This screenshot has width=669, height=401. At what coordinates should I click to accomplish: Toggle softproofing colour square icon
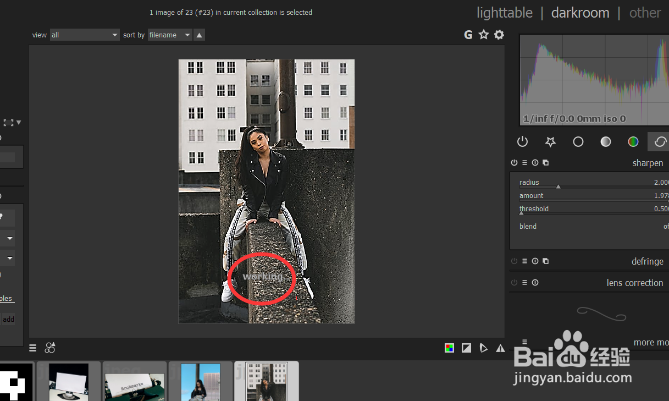point(450,348)
